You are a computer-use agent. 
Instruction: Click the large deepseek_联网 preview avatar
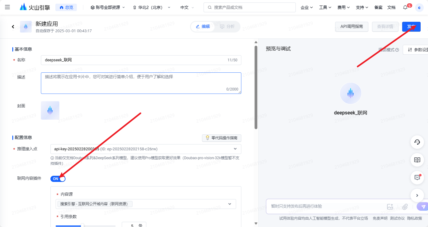coord(351,93)
